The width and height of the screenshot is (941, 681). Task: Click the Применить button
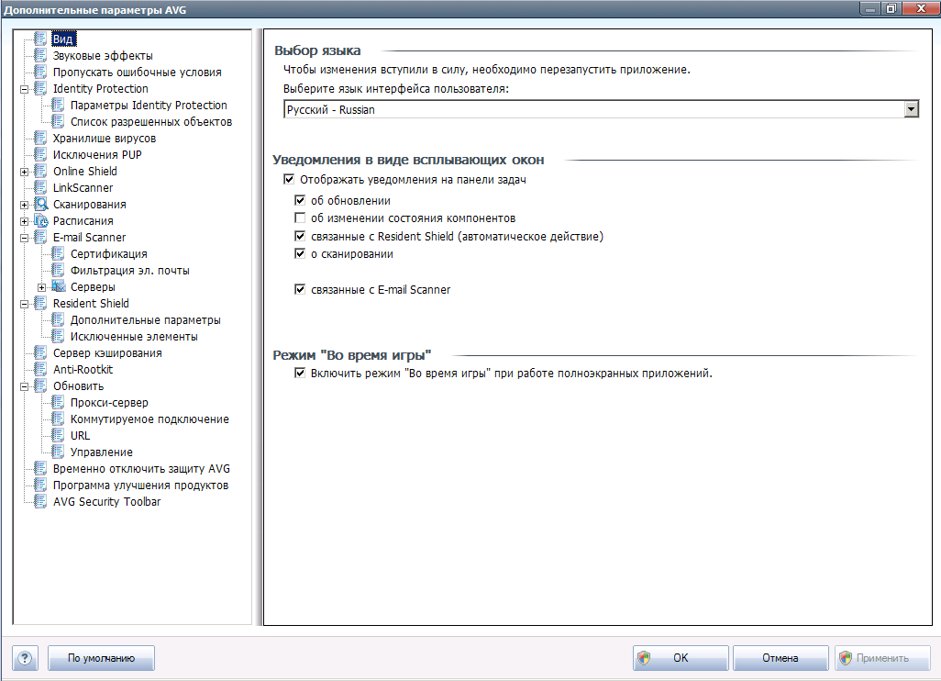pos(882,658)
